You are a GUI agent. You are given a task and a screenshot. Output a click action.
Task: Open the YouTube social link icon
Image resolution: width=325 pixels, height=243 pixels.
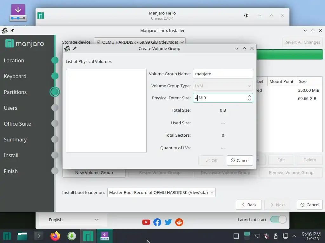(146, 222)
